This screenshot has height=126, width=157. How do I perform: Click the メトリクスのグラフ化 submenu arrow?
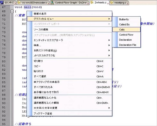pyautogui.click(x=109, y=56)
